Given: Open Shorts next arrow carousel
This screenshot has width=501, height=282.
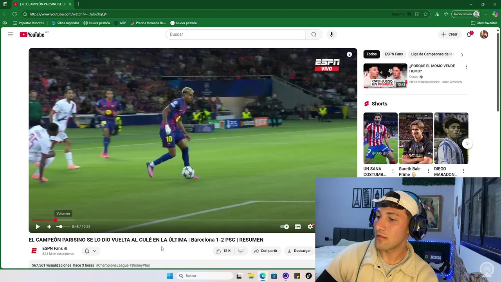Looking at the screenshot, I should [467, 144].
